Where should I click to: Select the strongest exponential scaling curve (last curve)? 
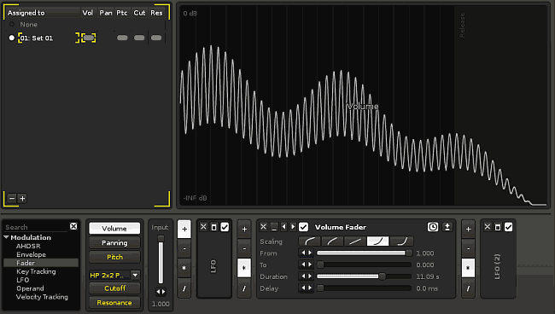pos(401,241)
